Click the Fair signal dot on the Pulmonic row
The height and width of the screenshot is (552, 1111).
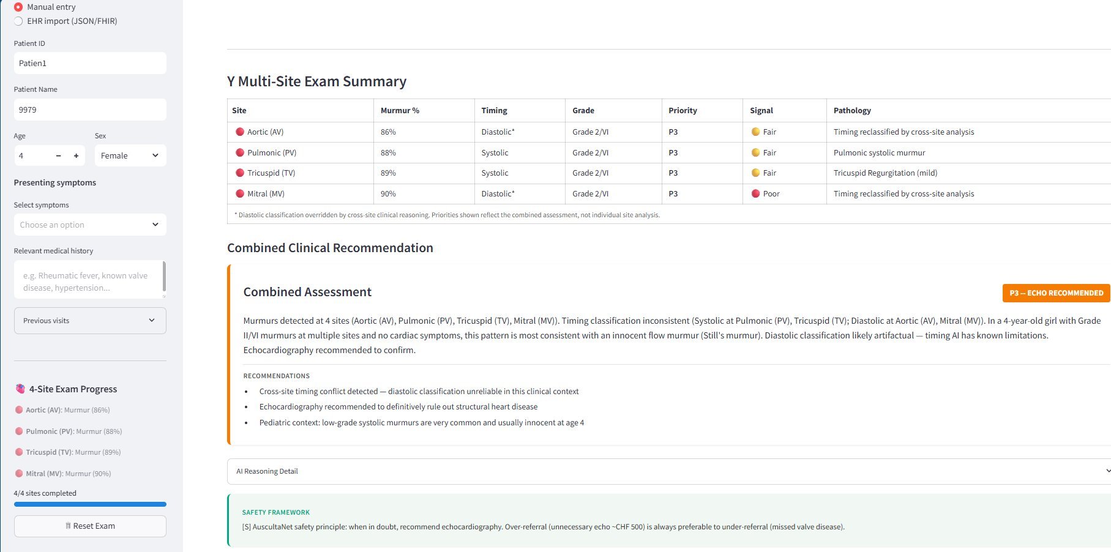pos(757,152)
